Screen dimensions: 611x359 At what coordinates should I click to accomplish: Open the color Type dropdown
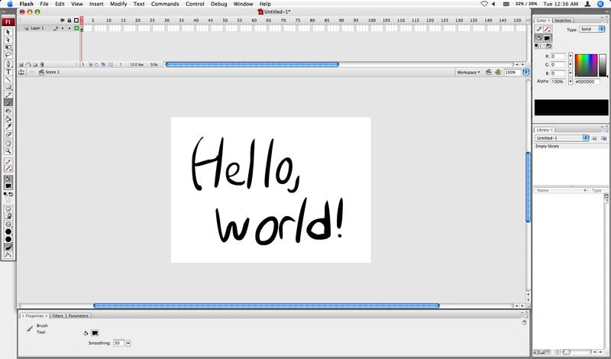[x=591, y=29]
